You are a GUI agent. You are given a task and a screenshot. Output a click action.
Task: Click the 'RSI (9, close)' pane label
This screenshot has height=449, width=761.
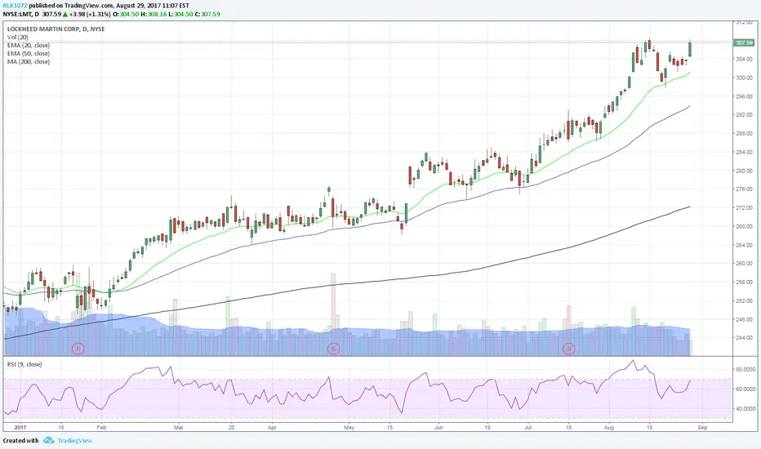pyautogui.click(x=24, y=365)
